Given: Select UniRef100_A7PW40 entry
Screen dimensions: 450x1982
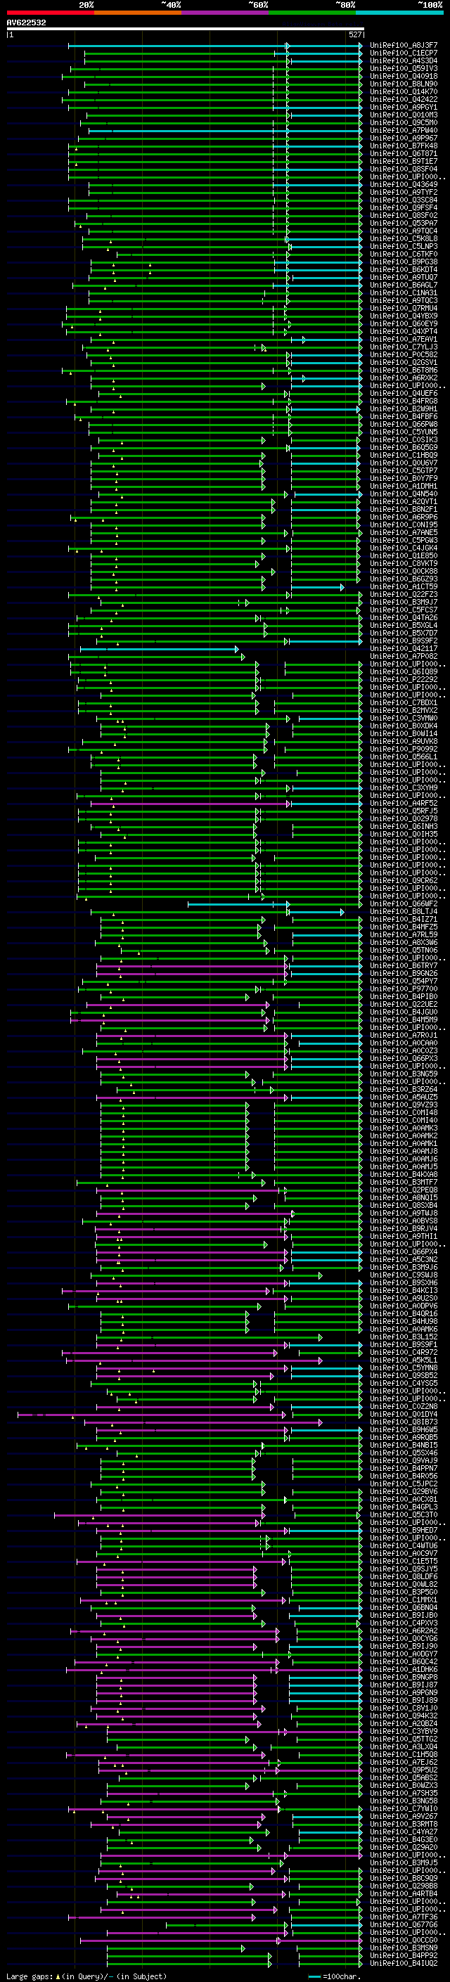Looking at the screenshot, I should coord(404,130).
